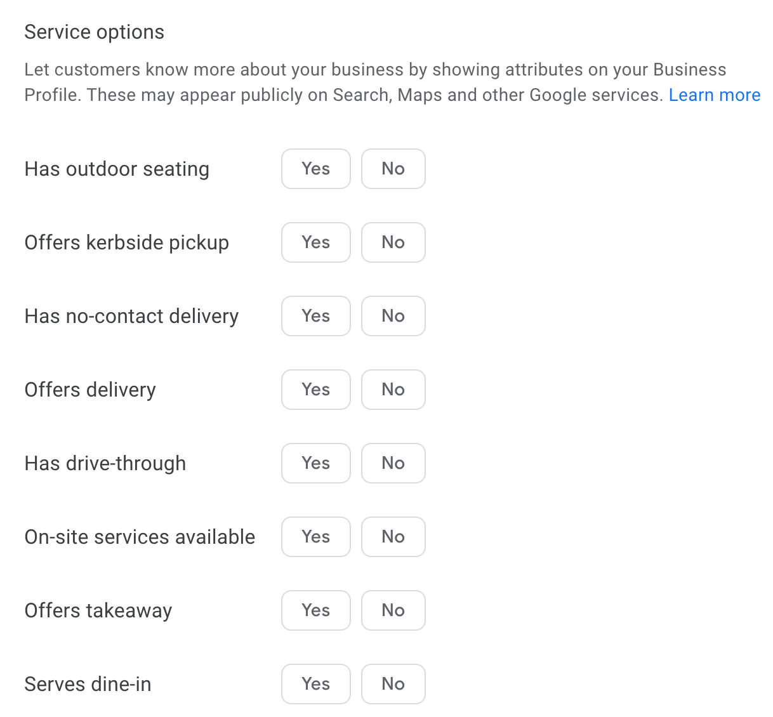Choose Yes for Offers kerbside pickup
Viewport: 773px width, 717px height.
coord(315,242)
